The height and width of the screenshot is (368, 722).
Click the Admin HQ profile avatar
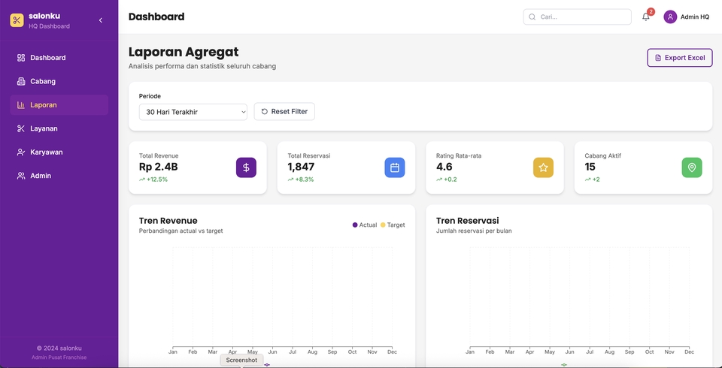tap(670, 17)
